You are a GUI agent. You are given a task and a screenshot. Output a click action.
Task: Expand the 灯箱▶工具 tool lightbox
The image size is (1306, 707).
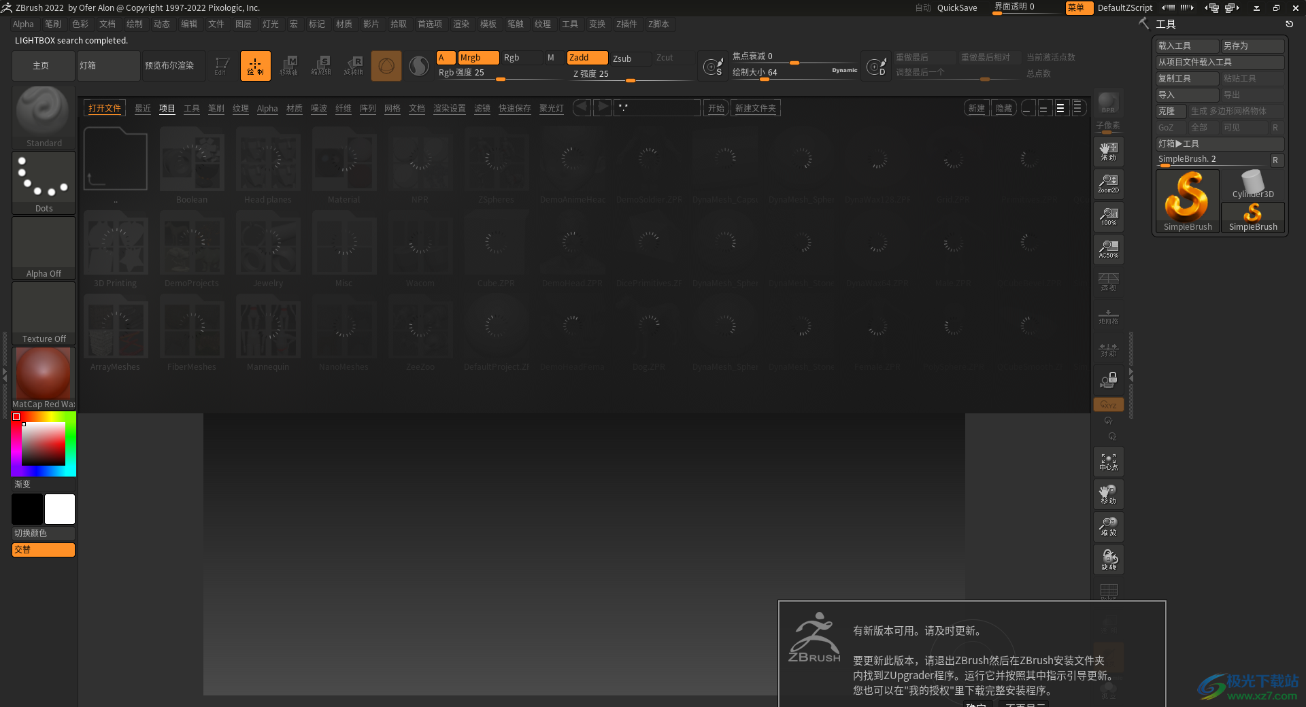[x=1220, y=143]
